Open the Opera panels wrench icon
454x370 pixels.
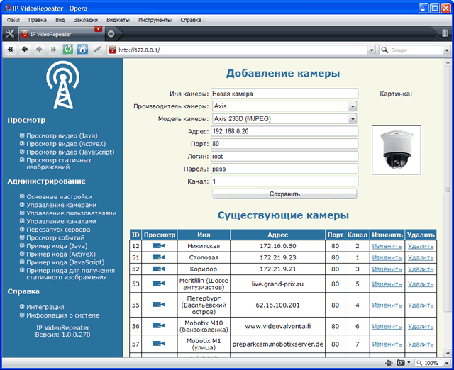[10, 34]
